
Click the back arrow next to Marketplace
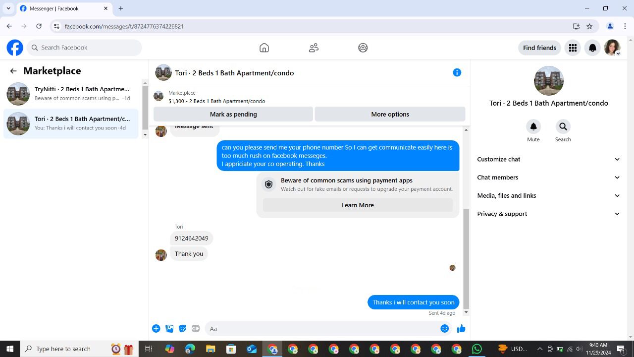(x=13, y=71)
